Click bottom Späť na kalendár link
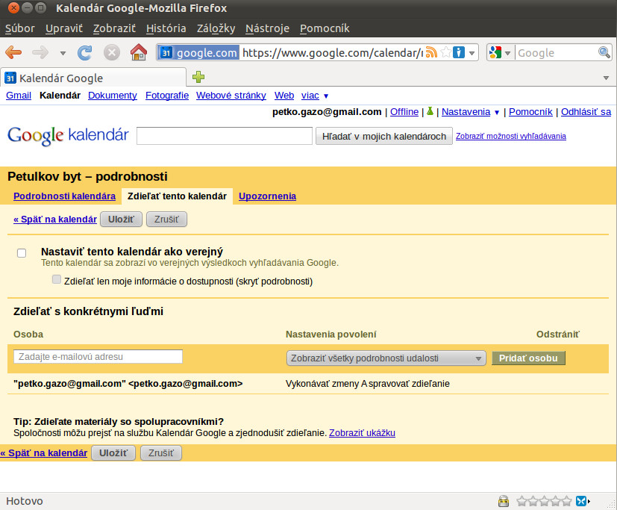Image resolution: width=617 pixels, height=510 pixels. (44, 453)
